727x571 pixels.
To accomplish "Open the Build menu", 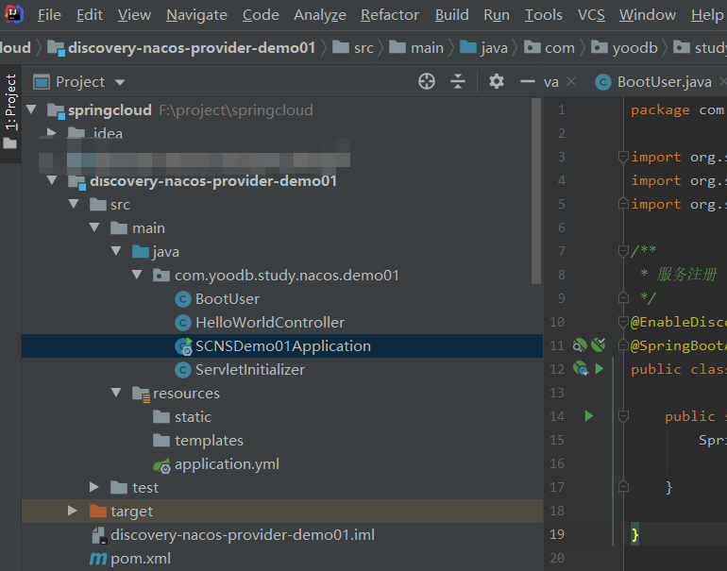I will pos(451,15).
